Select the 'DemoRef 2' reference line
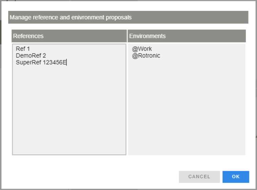The height and width of the screenshot is (190, 257). (31, 56)
